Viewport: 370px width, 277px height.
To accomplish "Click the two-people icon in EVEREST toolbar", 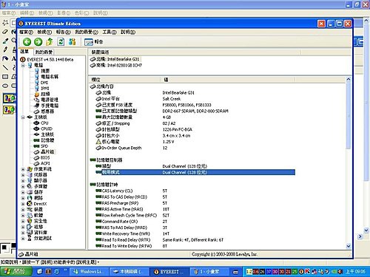I will (72, 41).
